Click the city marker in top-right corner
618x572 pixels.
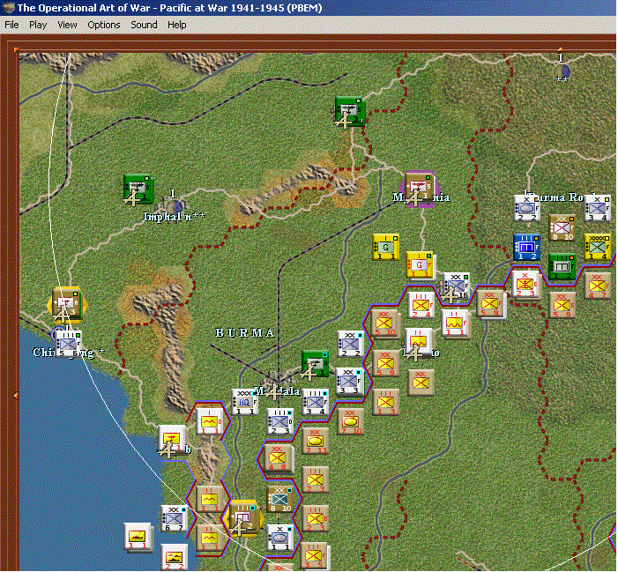562,71
